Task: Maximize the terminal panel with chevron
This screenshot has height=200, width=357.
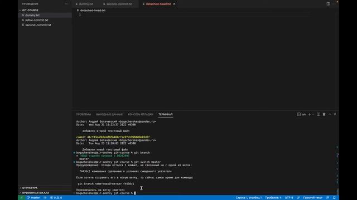Action: coord(330,114)
